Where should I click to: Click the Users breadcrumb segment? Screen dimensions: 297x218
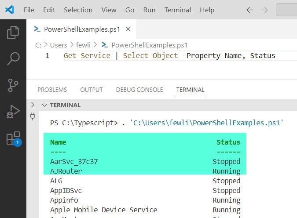59,45
